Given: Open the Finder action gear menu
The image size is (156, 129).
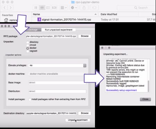Looking at the screenshot, I should (74, 8).
